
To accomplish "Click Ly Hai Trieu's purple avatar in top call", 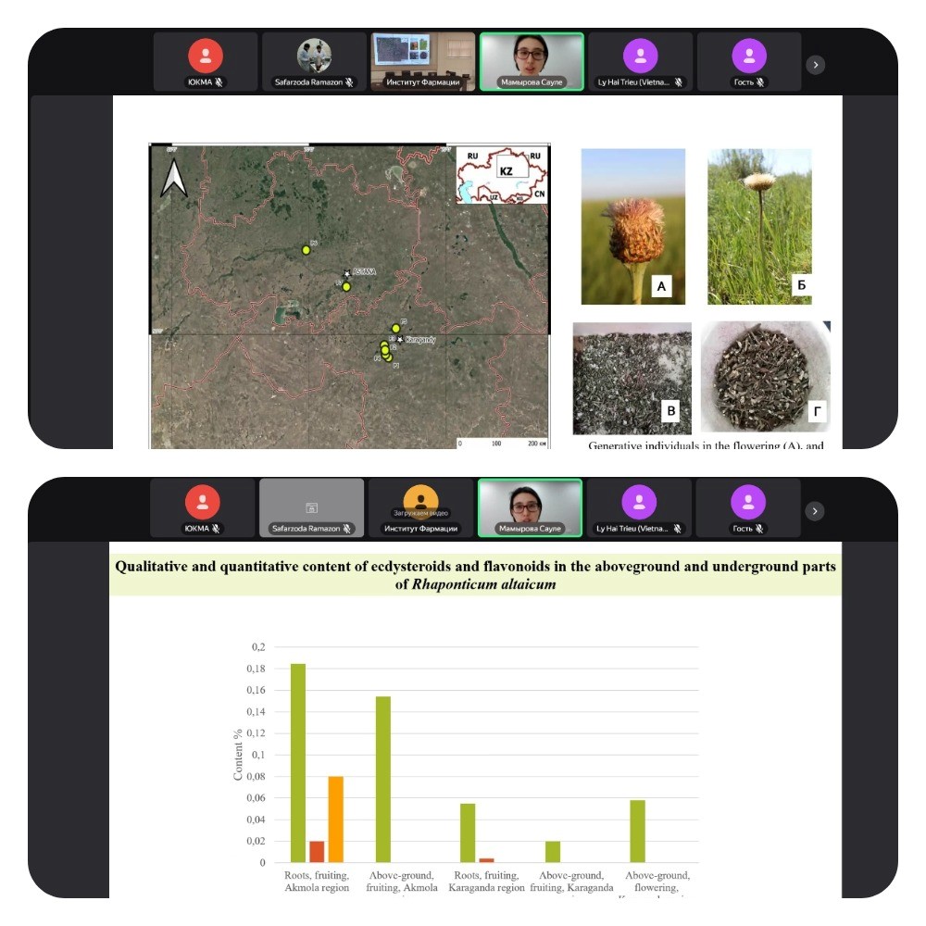I will coord(640,56).
